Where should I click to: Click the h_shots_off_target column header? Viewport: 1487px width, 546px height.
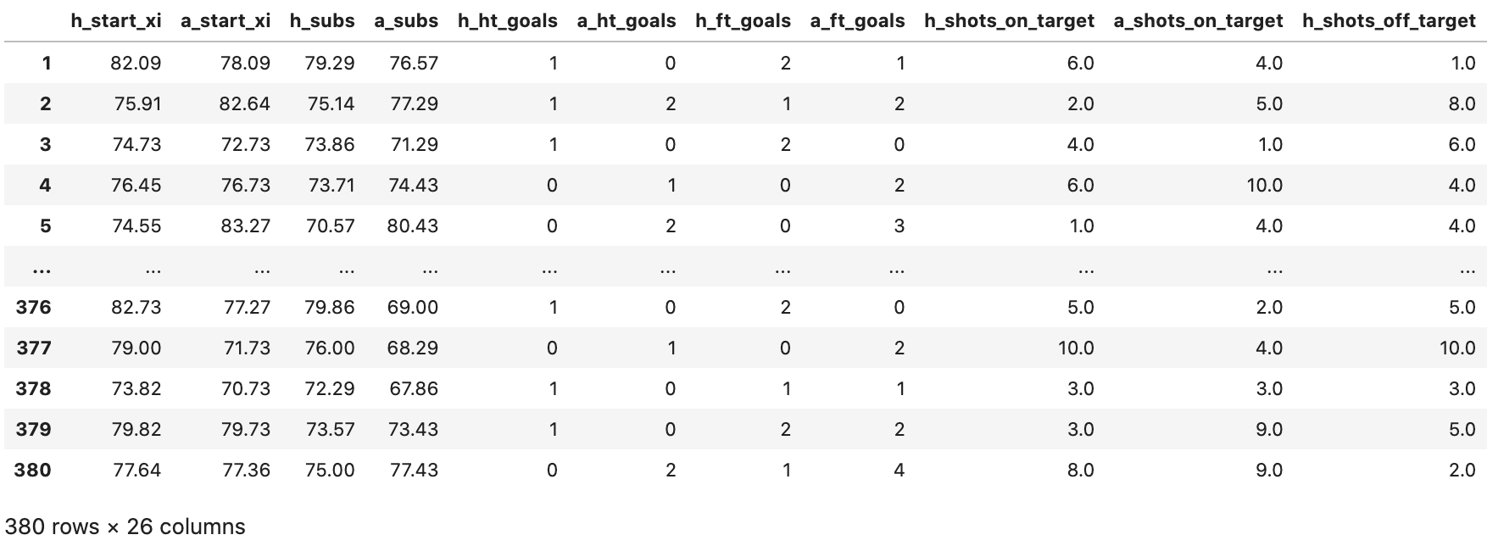[1390, 21]
